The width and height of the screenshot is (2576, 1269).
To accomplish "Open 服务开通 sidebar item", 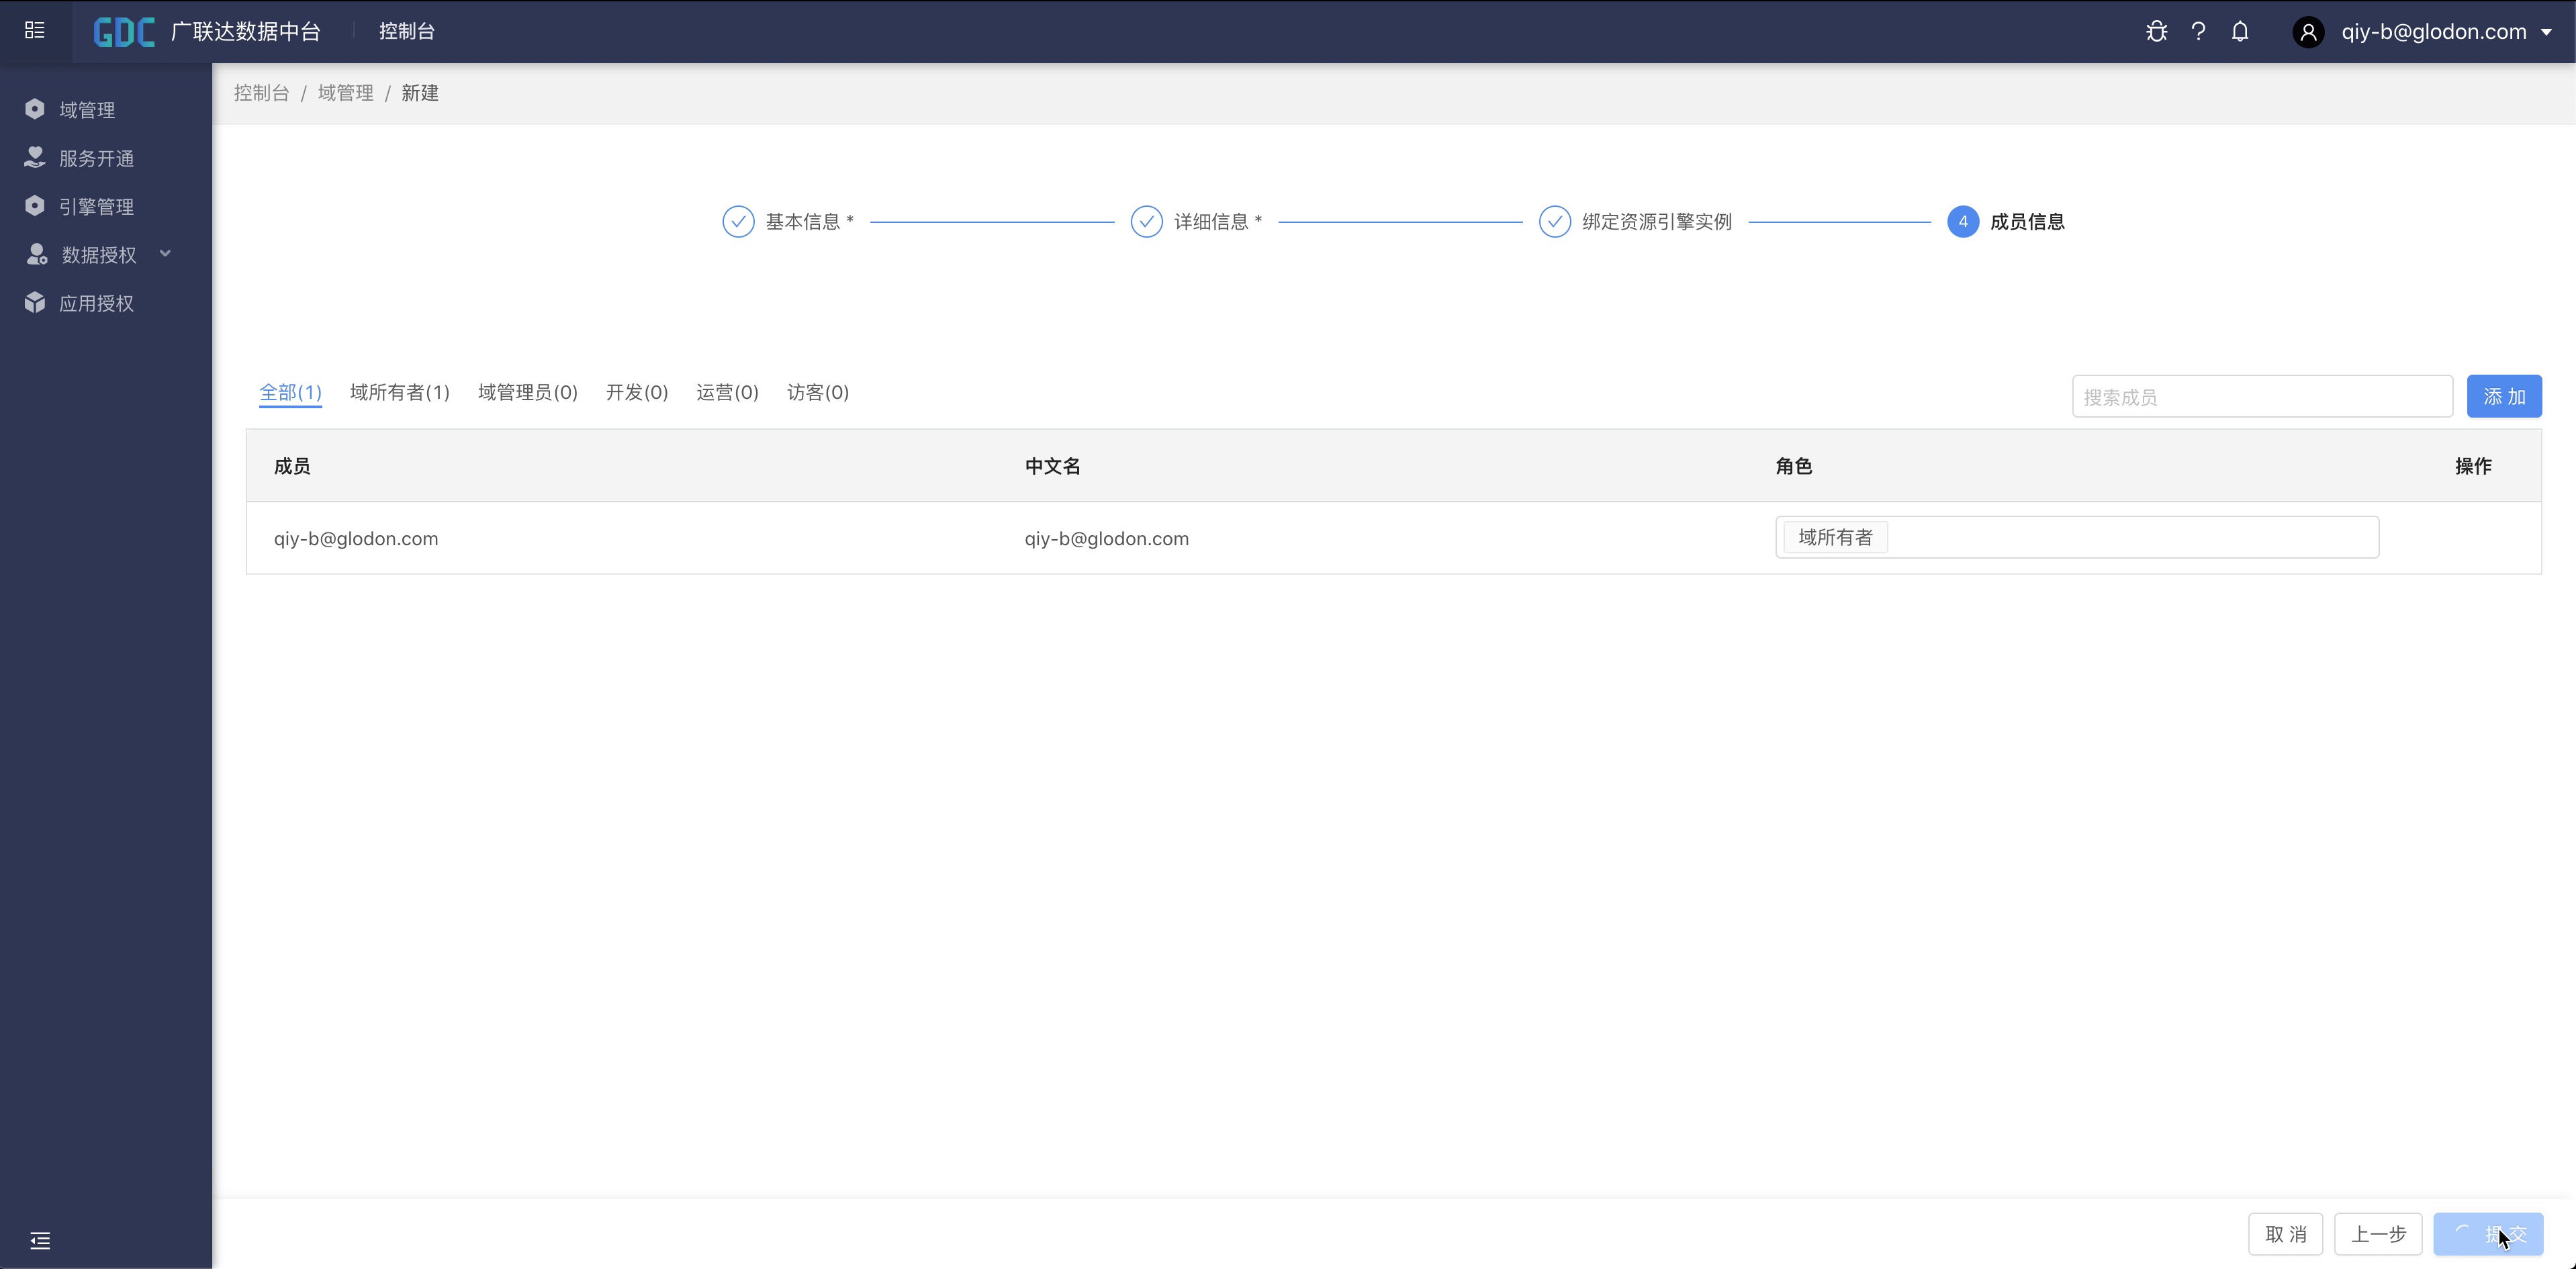I will (x=96, y=158).
